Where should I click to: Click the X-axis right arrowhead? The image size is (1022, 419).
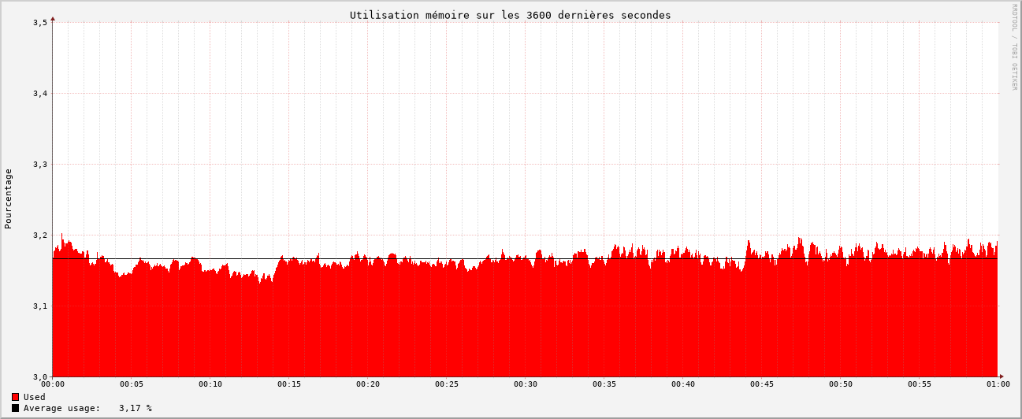click(1002, 376)
